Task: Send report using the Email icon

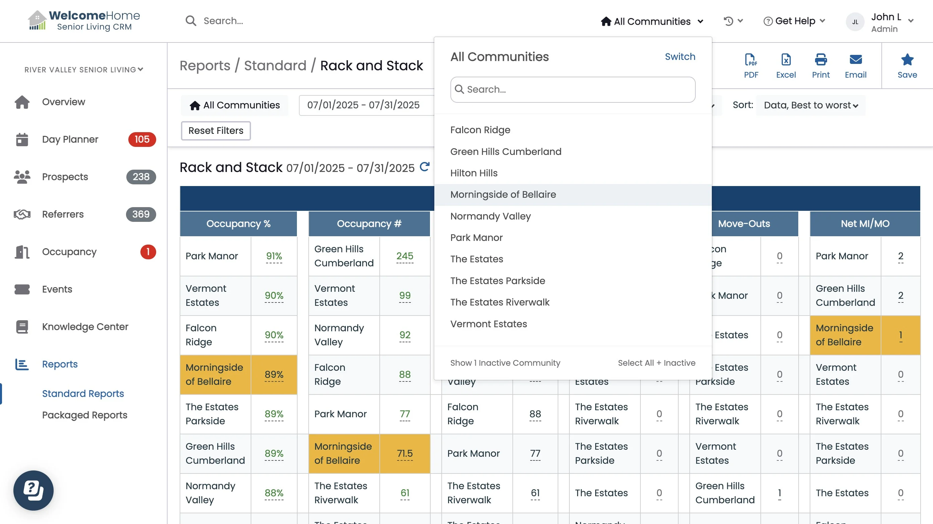Action: pyautogui.click(x=855, y=66)
